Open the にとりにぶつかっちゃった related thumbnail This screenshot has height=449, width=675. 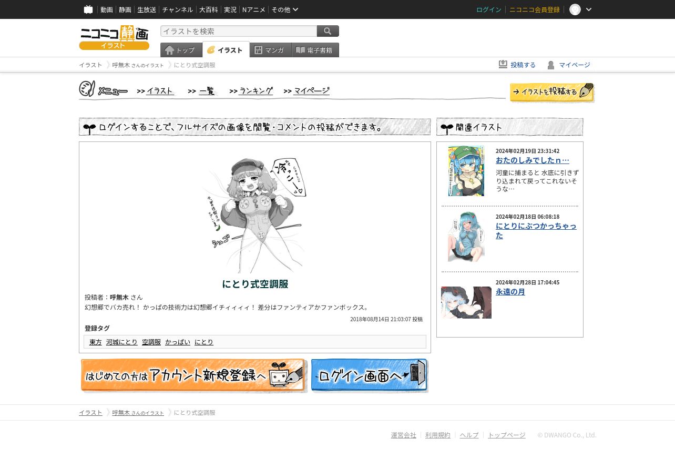tap(466, 237)
